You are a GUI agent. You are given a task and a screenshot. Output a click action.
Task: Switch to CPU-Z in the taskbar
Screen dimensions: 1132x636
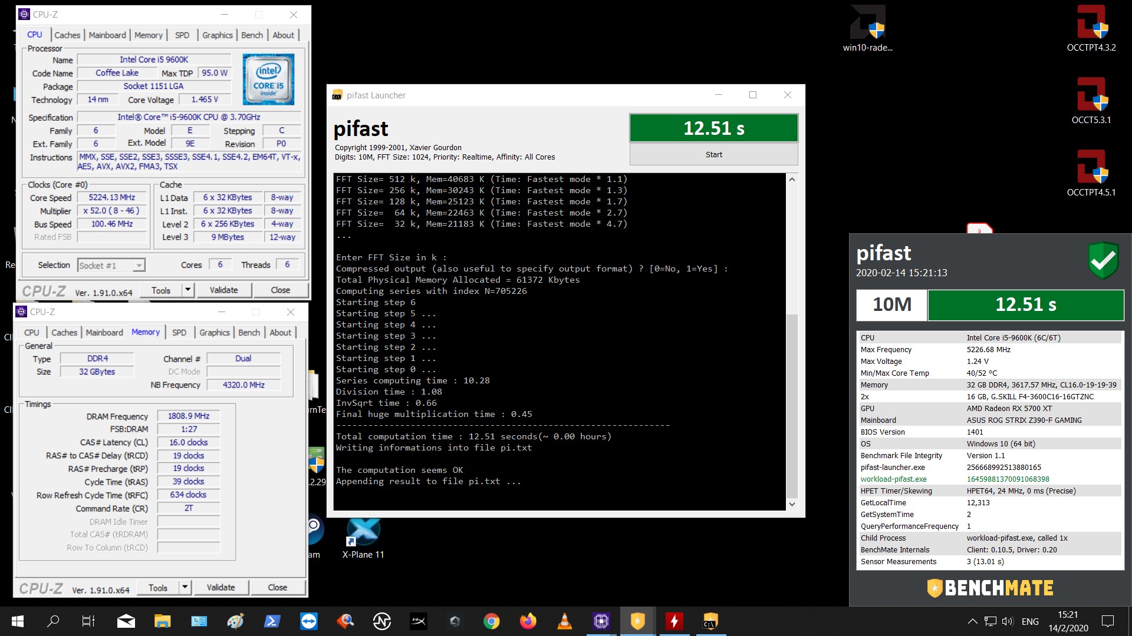601,621
